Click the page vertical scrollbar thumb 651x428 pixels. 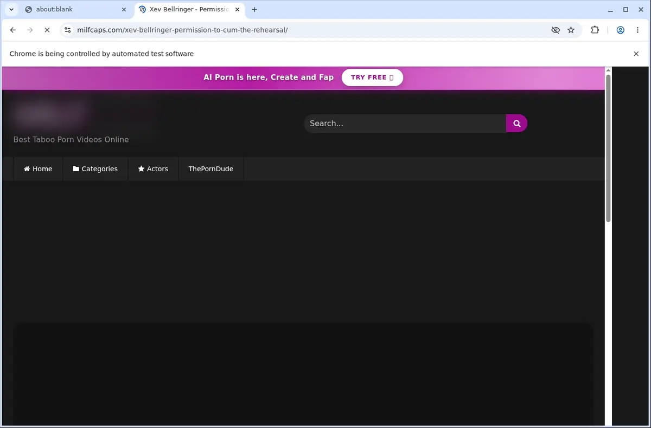pos(608,147)
